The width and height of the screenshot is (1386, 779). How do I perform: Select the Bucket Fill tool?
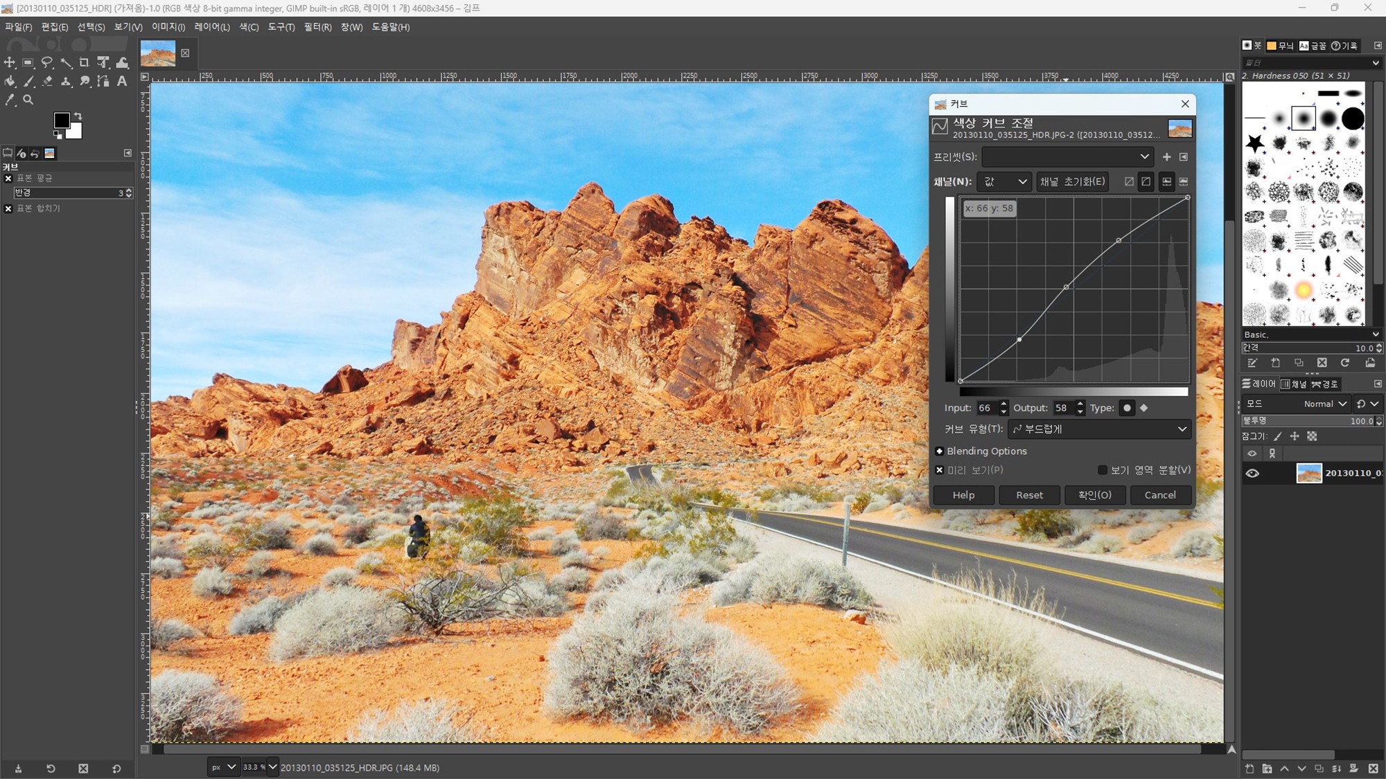[x=10, y=81]
